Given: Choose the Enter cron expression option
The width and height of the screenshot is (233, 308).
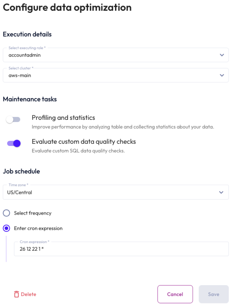Looking at the screenshot, I should coord(5,228).
